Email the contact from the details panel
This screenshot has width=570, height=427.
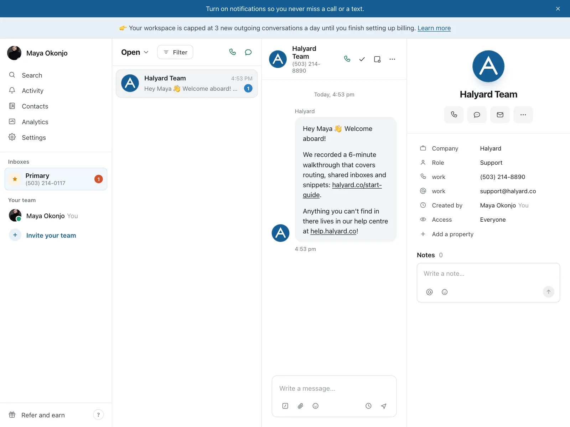500,115
